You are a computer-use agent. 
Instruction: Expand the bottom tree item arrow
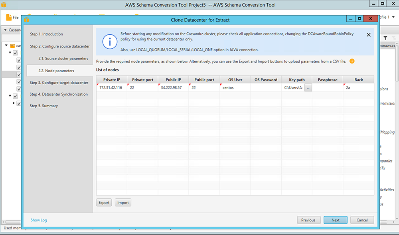(x=14, y=103)
